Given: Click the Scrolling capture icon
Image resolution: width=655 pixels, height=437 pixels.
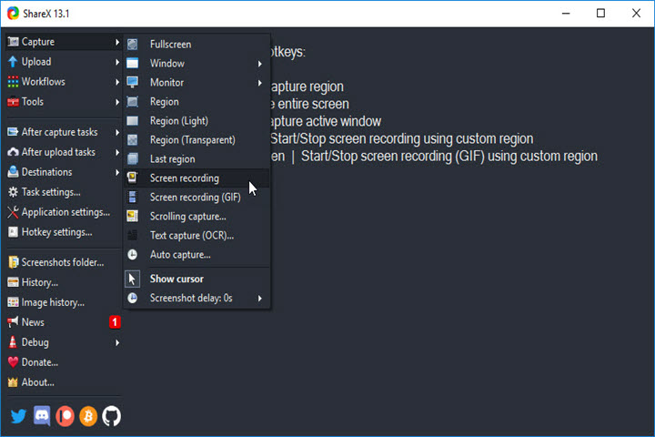Looking at the screenshot, I should (133, 216).
